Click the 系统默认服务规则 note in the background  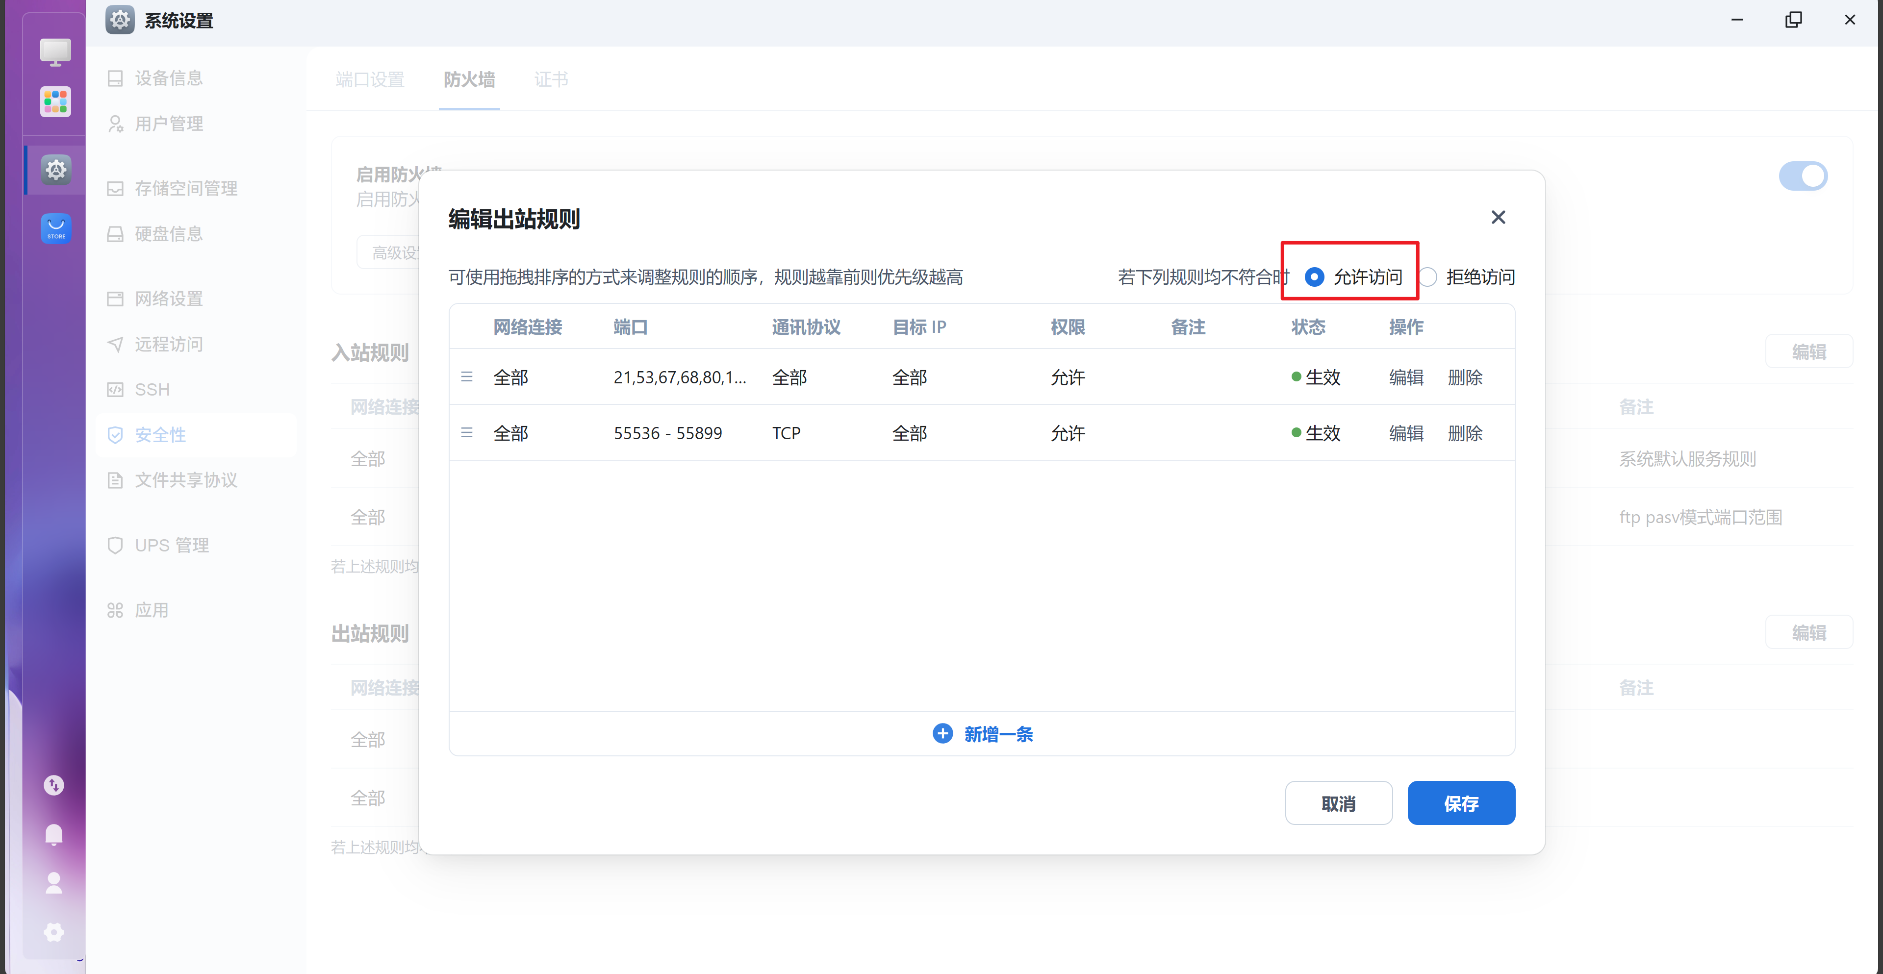pyautogui.click(x=1687, y=459)
